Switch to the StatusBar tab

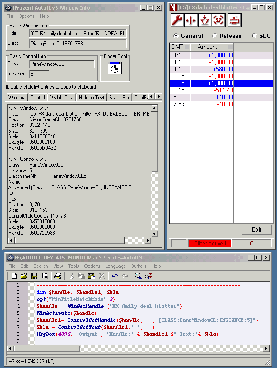(119, 98)
